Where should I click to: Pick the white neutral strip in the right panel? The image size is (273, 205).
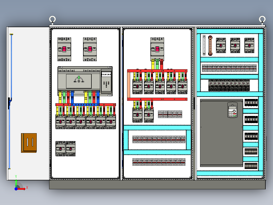pyautogui.click(x=204, y=45)
